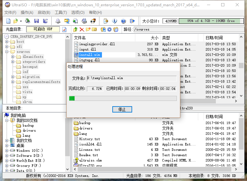Image resolution: width=247 pixels, height=181 pixels.
Task: Select install.wim in the disc file list
Action: coord(89,55)
